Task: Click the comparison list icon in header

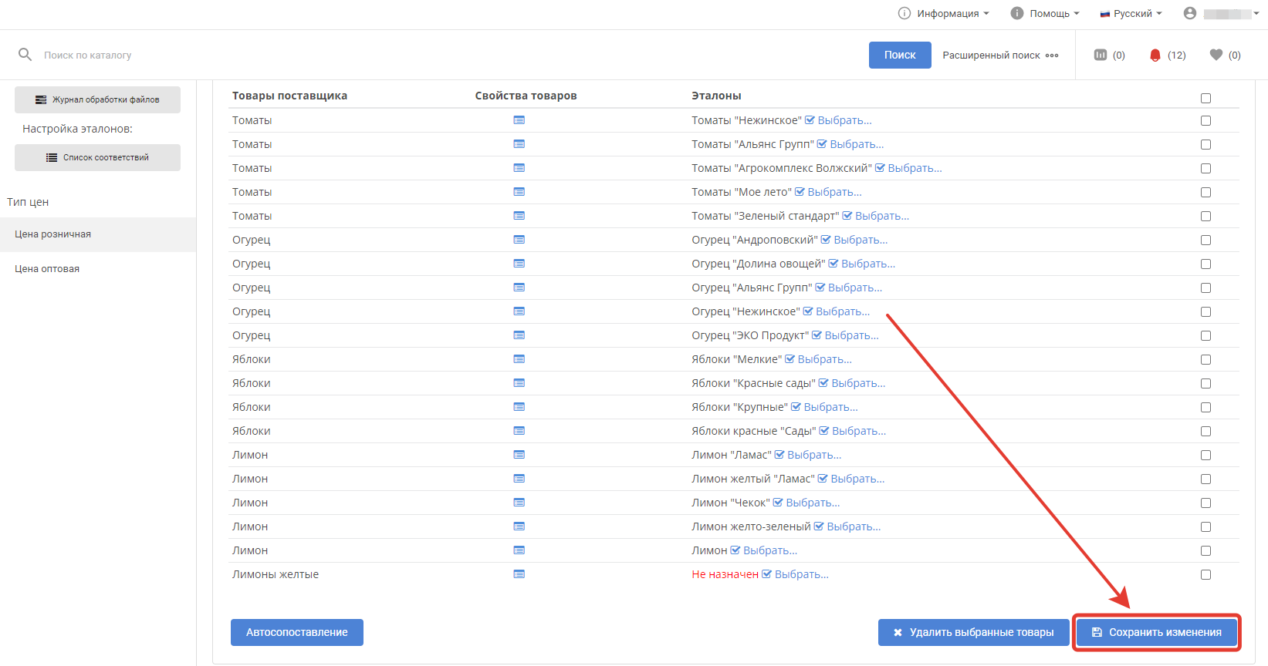Action: pyautogui.click(x=1101, y=55)
